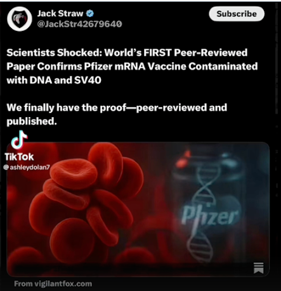The width and height of the screenshot is (281, 291).
Task: Open the article preview card image
Action: (x=138, y=209)
